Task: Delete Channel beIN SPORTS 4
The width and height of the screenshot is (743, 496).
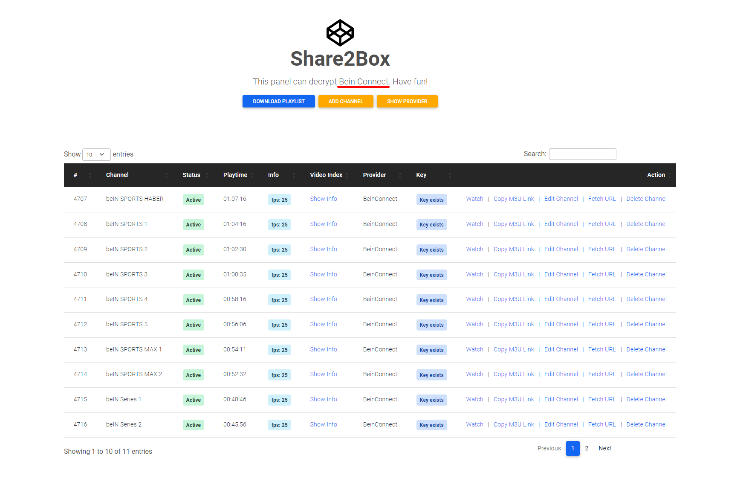Action: point(646,299)
